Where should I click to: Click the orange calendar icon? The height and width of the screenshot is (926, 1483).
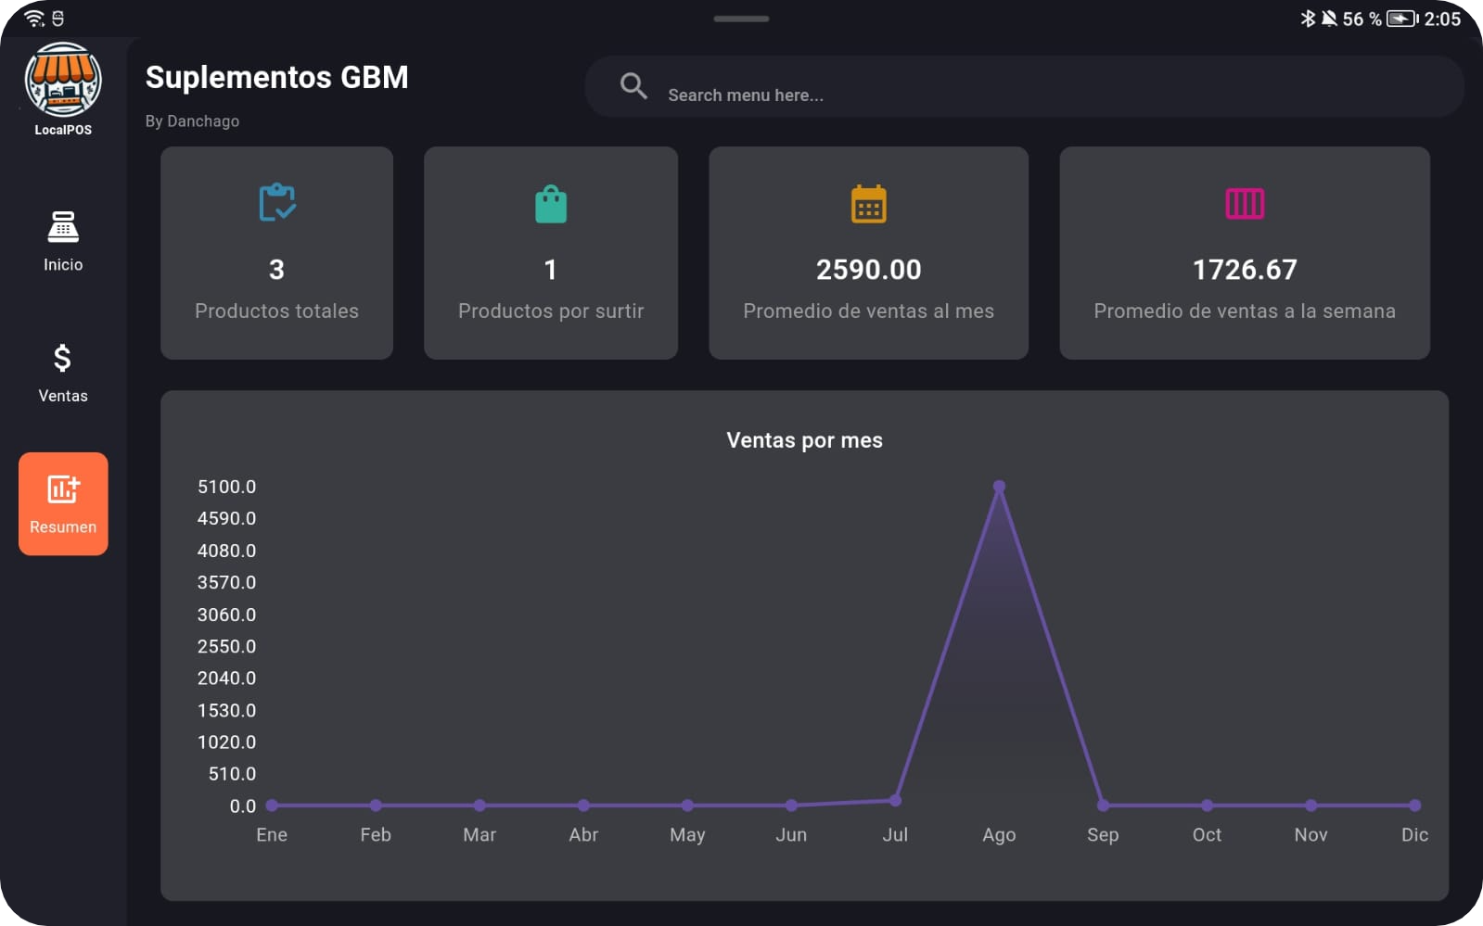tap(868, 204)
